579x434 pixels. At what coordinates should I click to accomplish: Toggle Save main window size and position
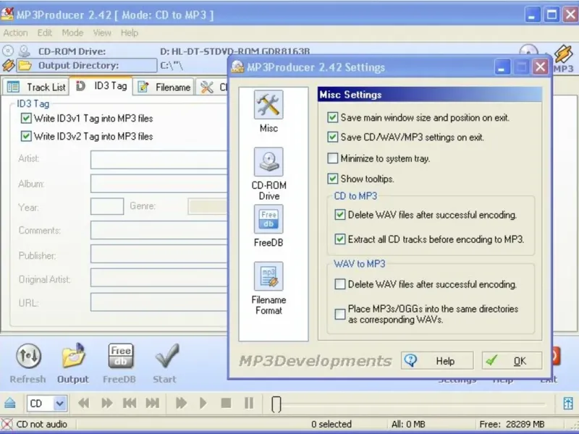coord(332,117)
